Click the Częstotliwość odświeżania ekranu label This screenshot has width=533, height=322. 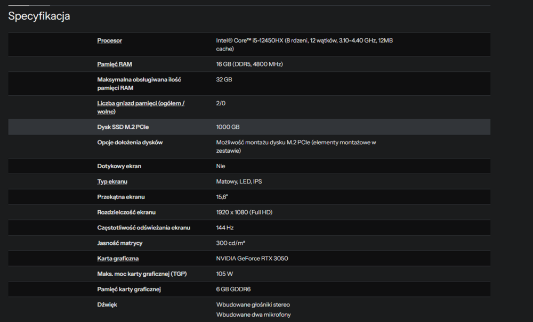click(x=143, y=228)
